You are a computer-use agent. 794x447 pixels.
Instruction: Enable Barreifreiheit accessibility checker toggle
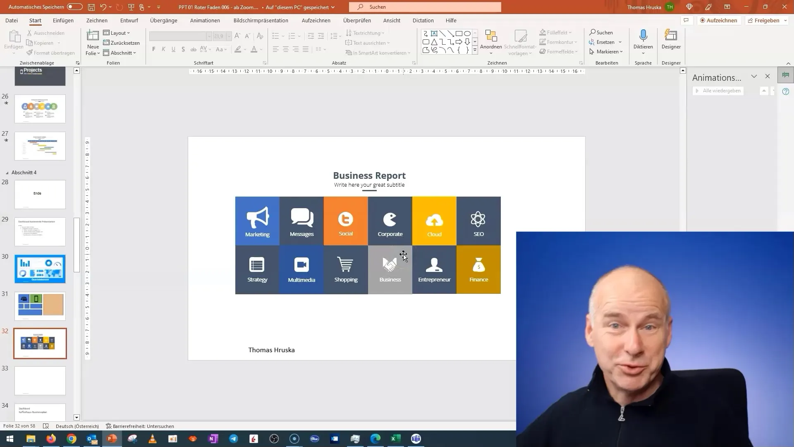click(x=139, y=426)
